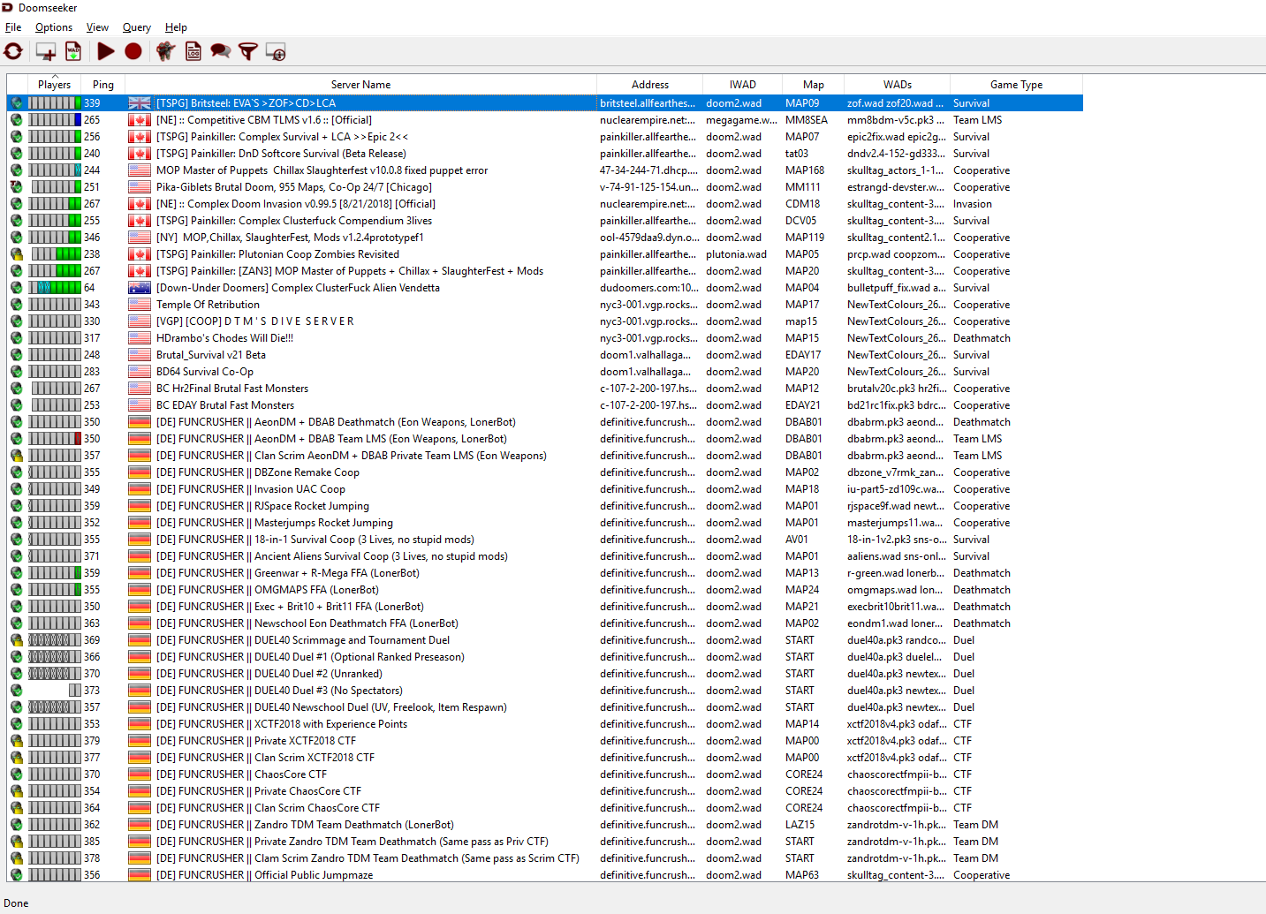Image resolution: width=1266 pixels, height=914 pixels.
Task: Open the Help menu
Action: point(176,27)
